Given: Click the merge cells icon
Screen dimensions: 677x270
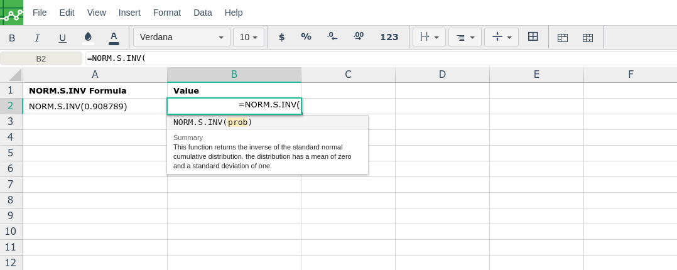Looking at the screenshot, I should 533,37.
